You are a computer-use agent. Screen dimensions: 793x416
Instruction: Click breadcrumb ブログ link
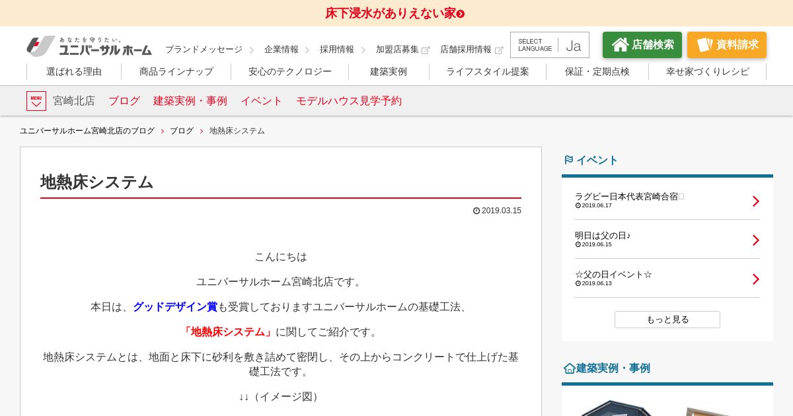[182, 131]
